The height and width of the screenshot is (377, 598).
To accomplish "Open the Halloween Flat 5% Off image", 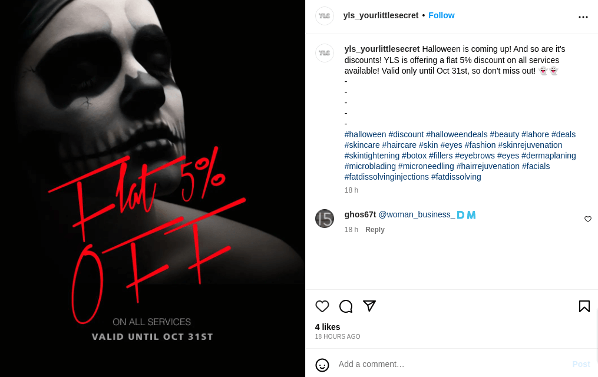I will (x=153, y=188).
